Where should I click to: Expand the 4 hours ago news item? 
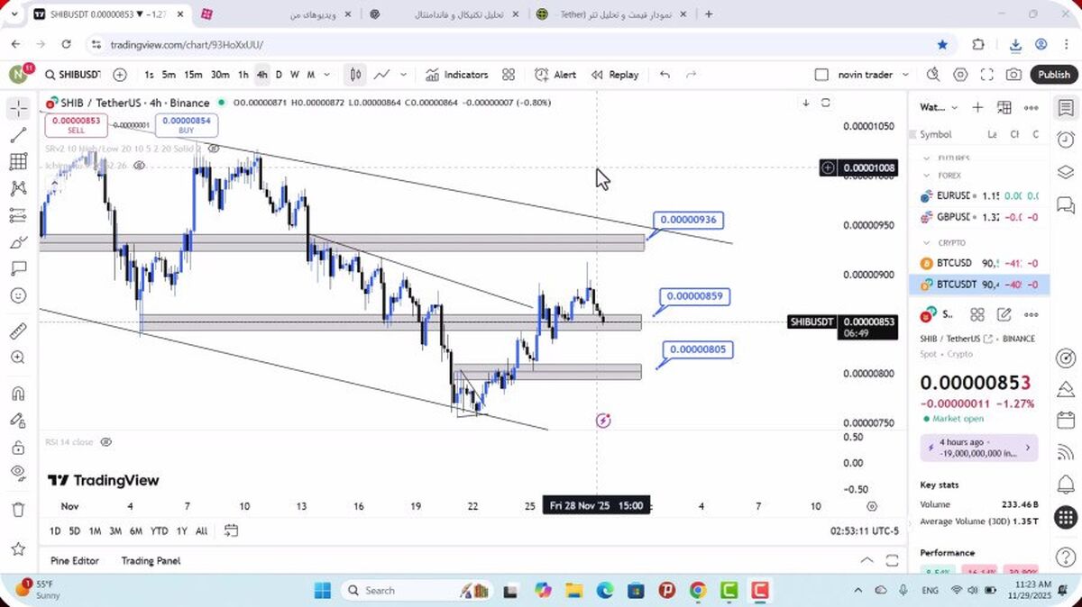979,448
